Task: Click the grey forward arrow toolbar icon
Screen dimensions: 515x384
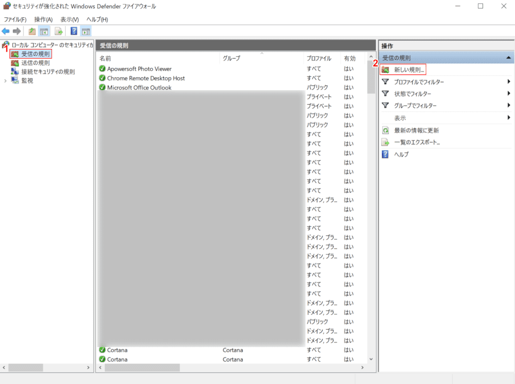Action: (x=17, y=31)
